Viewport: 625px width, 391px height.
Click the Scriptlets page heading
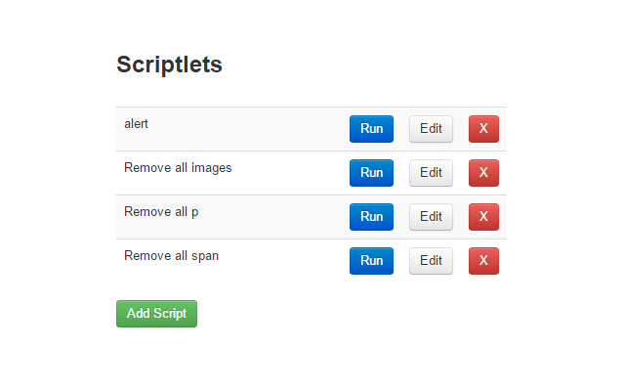pyautogui.click(x=169, y=65)
